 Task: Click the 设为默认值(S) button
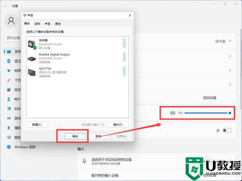91,124
